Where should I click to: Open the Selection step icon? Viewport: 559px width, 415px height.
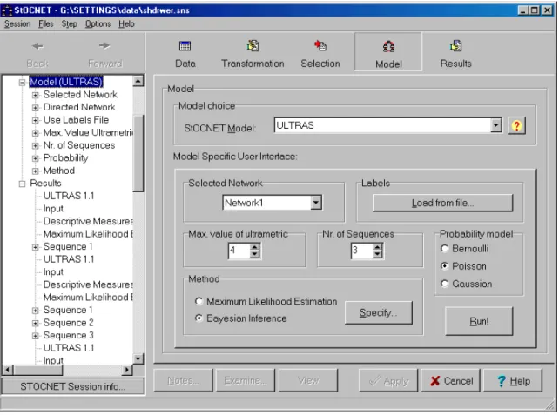[x=320, y=45]
